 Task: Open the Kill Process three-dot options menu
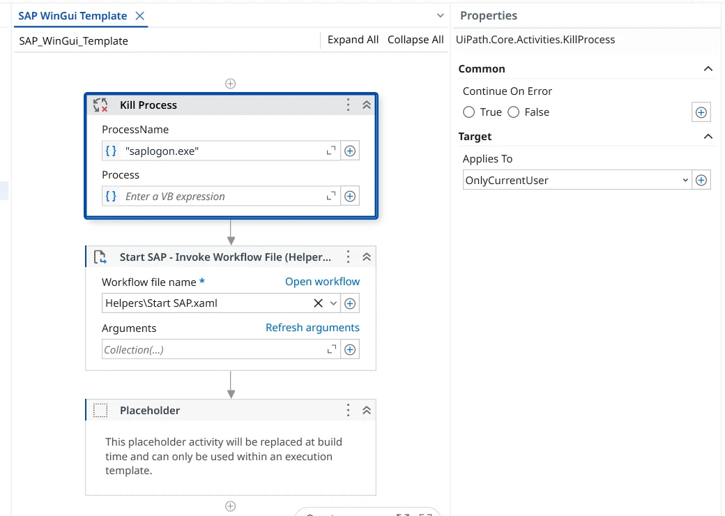[x=348, y=105]
